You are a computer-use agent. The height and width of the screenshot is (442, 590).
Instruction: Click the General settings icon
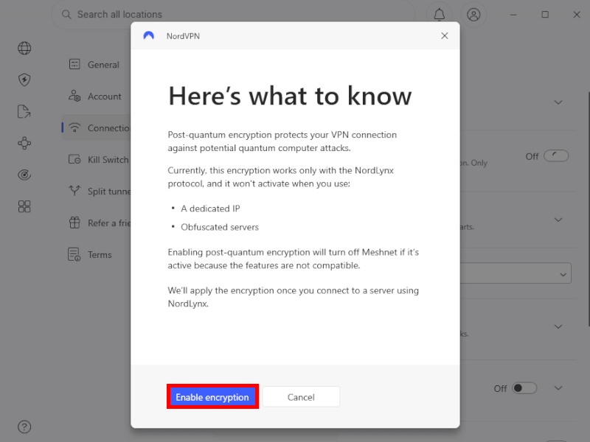click(x=74, y=64)
